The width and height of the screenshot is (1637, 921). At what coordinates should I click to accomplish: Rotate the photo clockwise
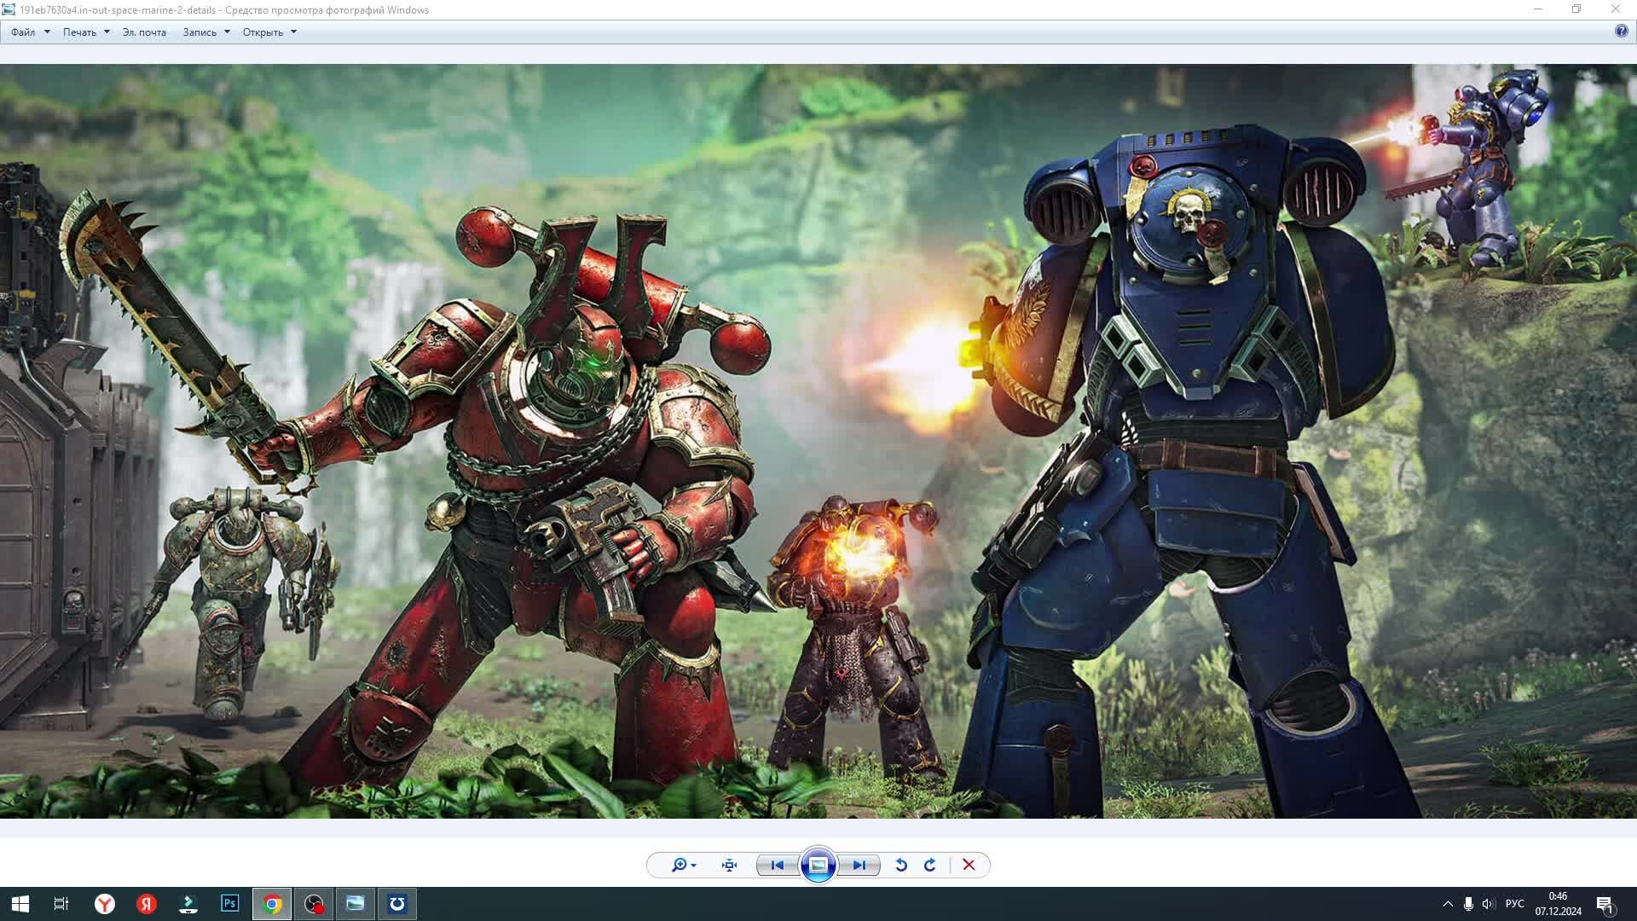930,865
